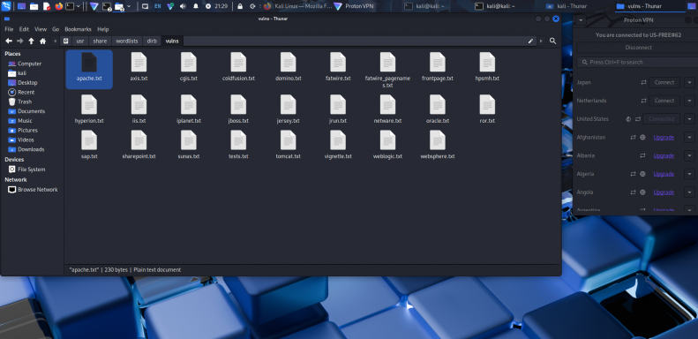This screenshot has height=339, width=698.
Task: Open File System under Devices
Action: [x=31, y=169]
